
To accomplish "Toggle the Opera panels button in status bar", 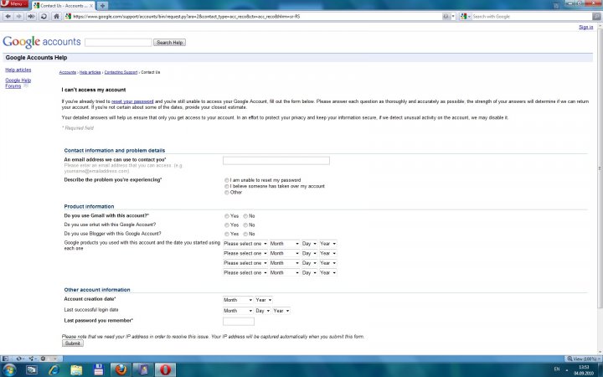I will [5, 359].
